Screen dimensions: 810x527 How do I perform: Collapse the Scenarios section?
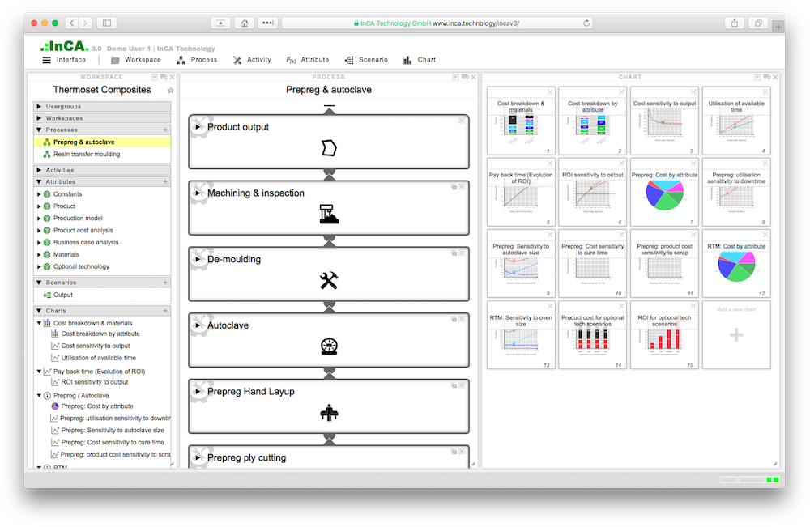coord(39,283)
